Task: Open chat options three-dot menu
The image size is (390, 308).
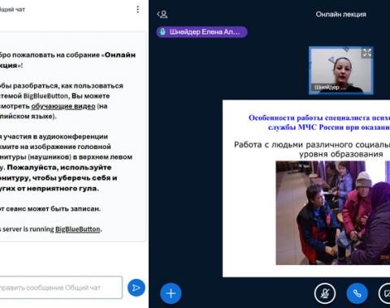Action: (138, 10)
